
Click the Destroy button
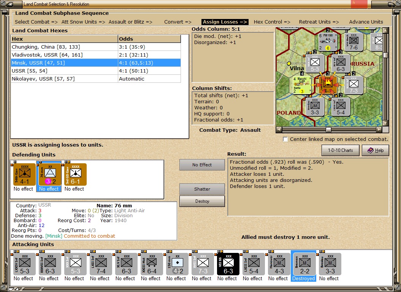pos(202,201)
